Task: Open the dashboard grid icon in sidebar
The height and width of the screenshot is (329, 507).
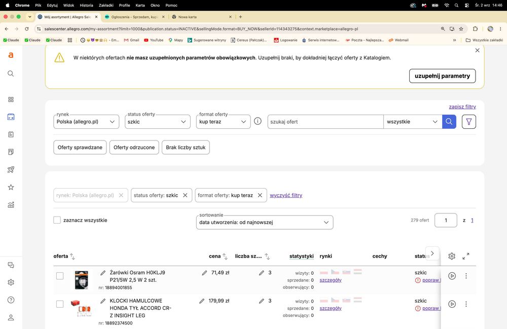Action: click(11, 99)
